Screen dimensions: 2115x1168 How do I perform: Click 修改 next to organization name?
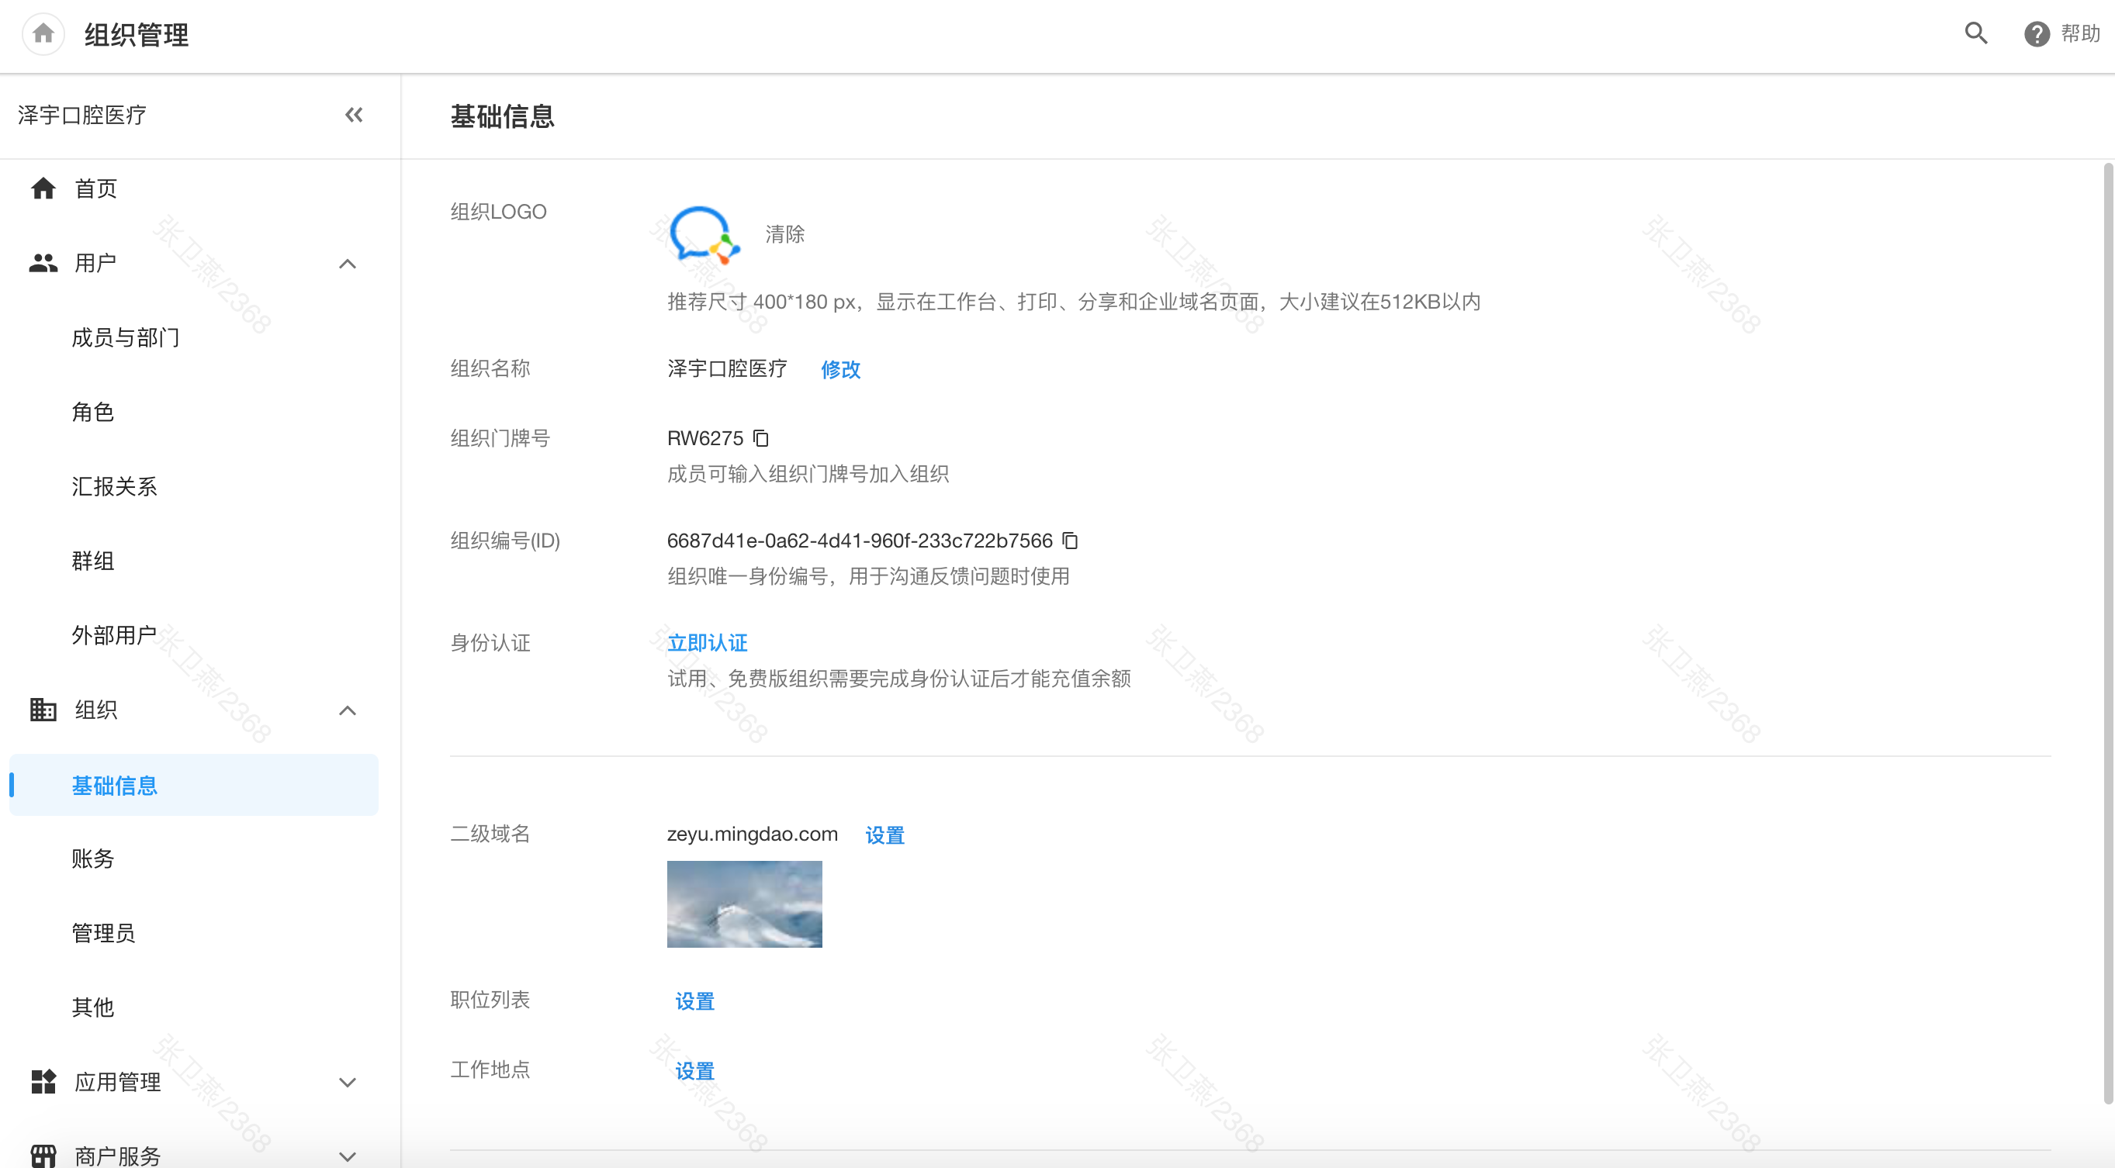tap(841, 369)
